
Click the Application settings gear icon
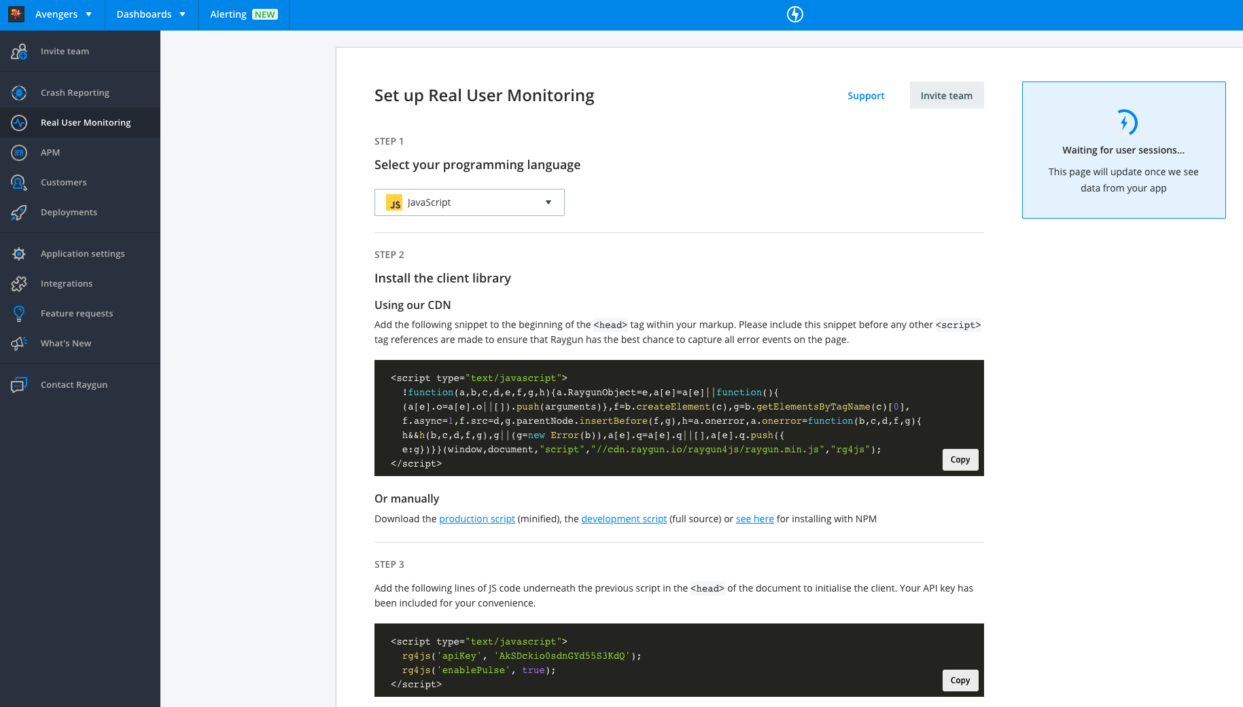click(19, 254)
